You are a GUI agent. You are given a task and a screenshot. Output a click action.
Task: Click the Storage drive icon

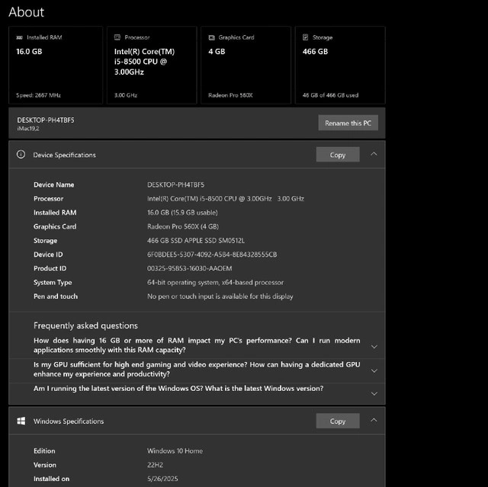point(305,37)
